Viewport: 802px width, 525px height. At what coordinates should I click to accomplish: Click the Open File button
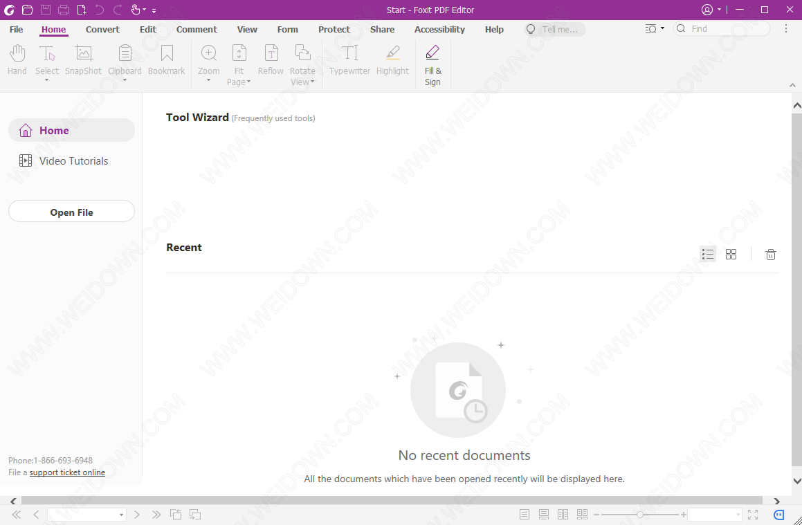click(71, 211)
